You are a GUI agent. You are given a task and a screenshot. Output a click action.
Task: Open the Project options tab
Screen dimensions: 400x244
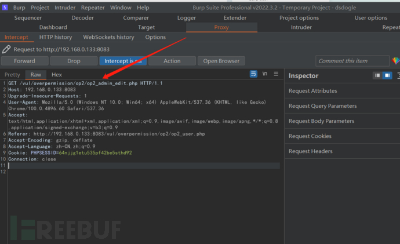[x=299, y=18]
